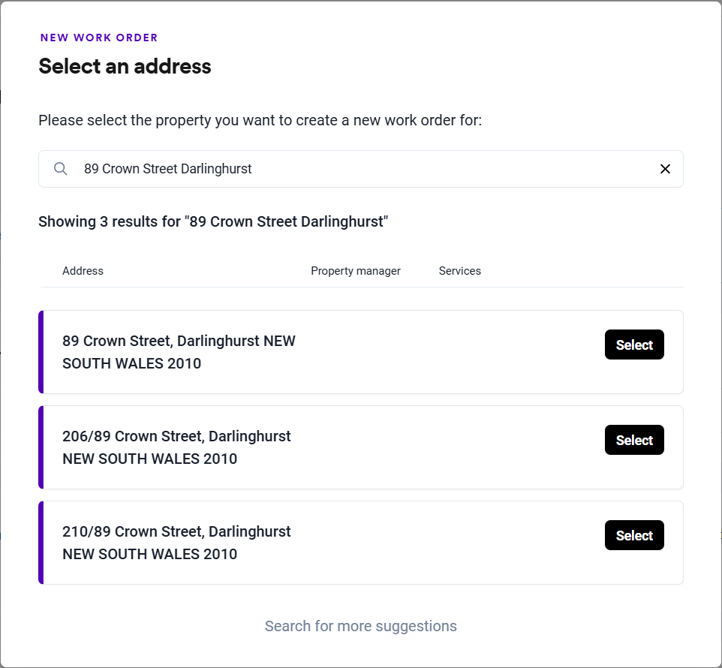Click purple accent bar on 206/89 row
The image size is (722, 668).
[x=41, y=447]
